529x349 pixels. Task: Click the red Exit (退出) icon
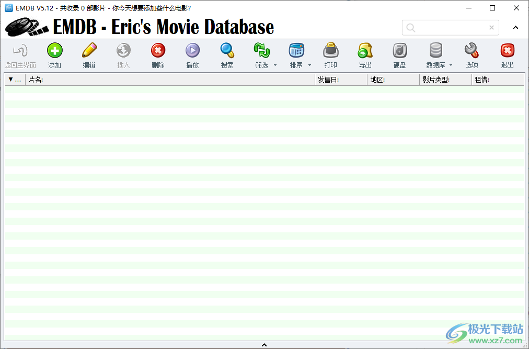point(507,51)
